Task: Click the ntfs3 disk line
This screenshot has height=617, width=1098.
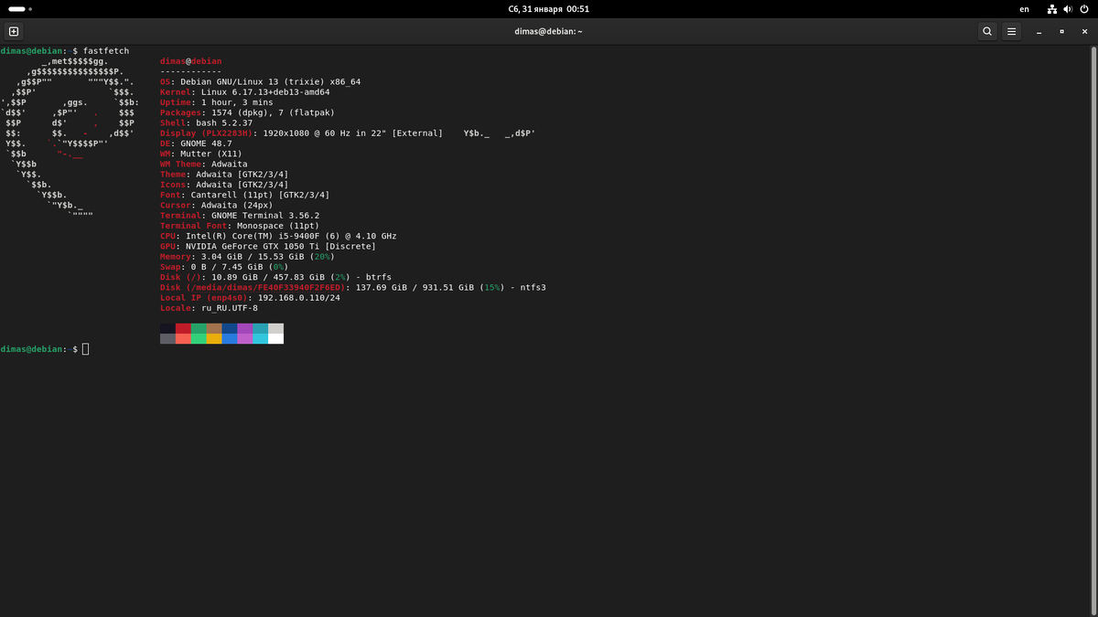Action: 353,288
